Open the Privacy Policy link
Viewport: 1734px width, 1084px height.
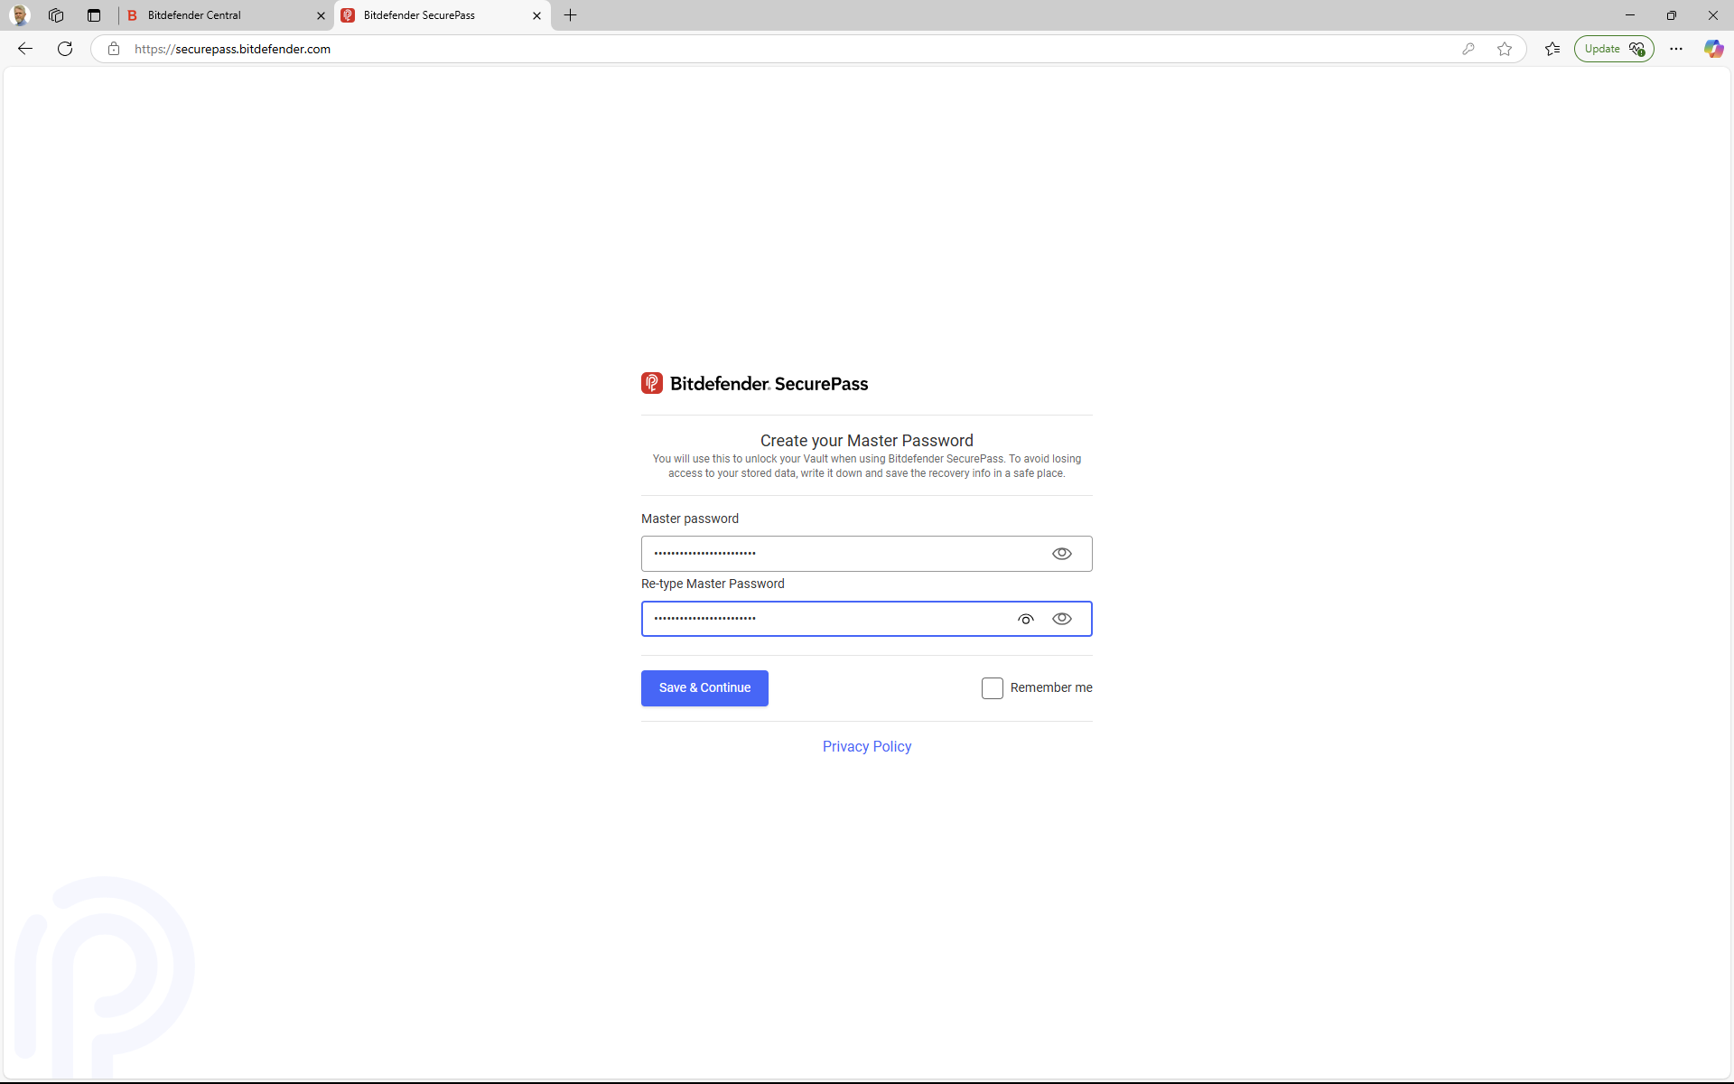(866, 746)
